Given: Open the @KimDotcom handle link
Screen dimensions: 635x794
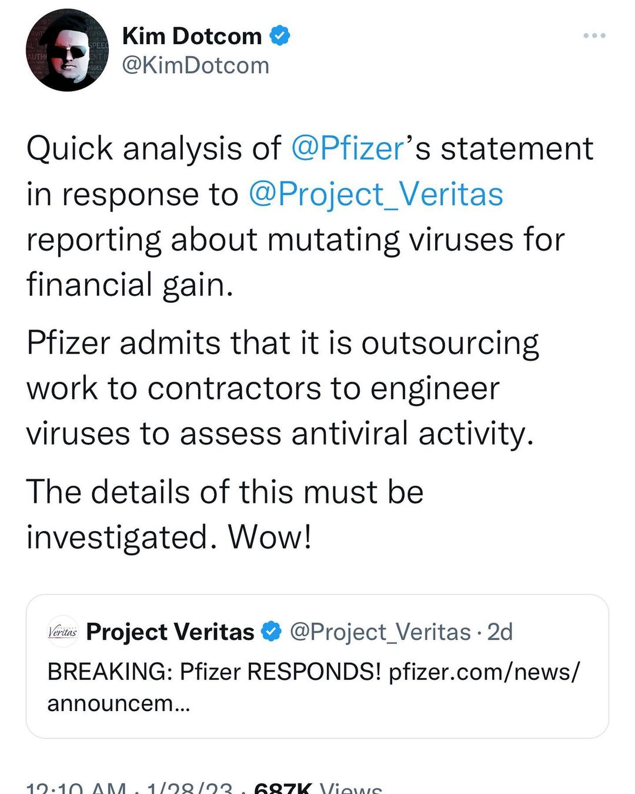Looking at the screenshot, I should pos(195,65).
